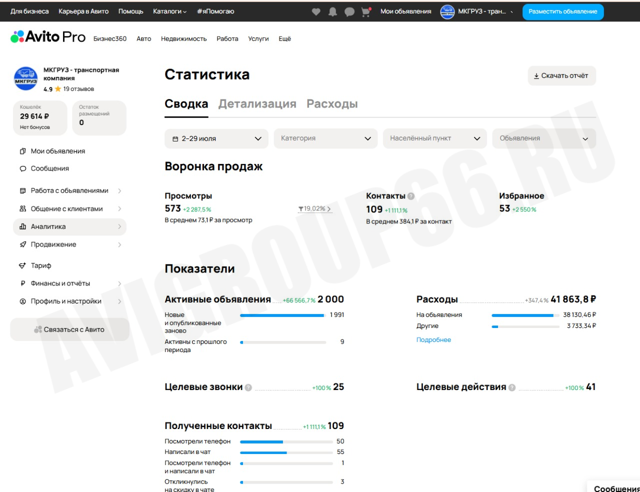The height and width of the screenshot is (492, 640).
Task: Click the Профиль и настройки user icon
Action: pyautogui.click(x=22, y=301)
